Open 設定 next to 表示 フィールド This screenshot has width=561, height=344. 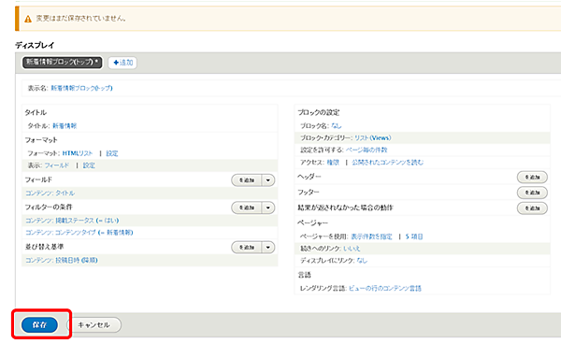[89, 165]
